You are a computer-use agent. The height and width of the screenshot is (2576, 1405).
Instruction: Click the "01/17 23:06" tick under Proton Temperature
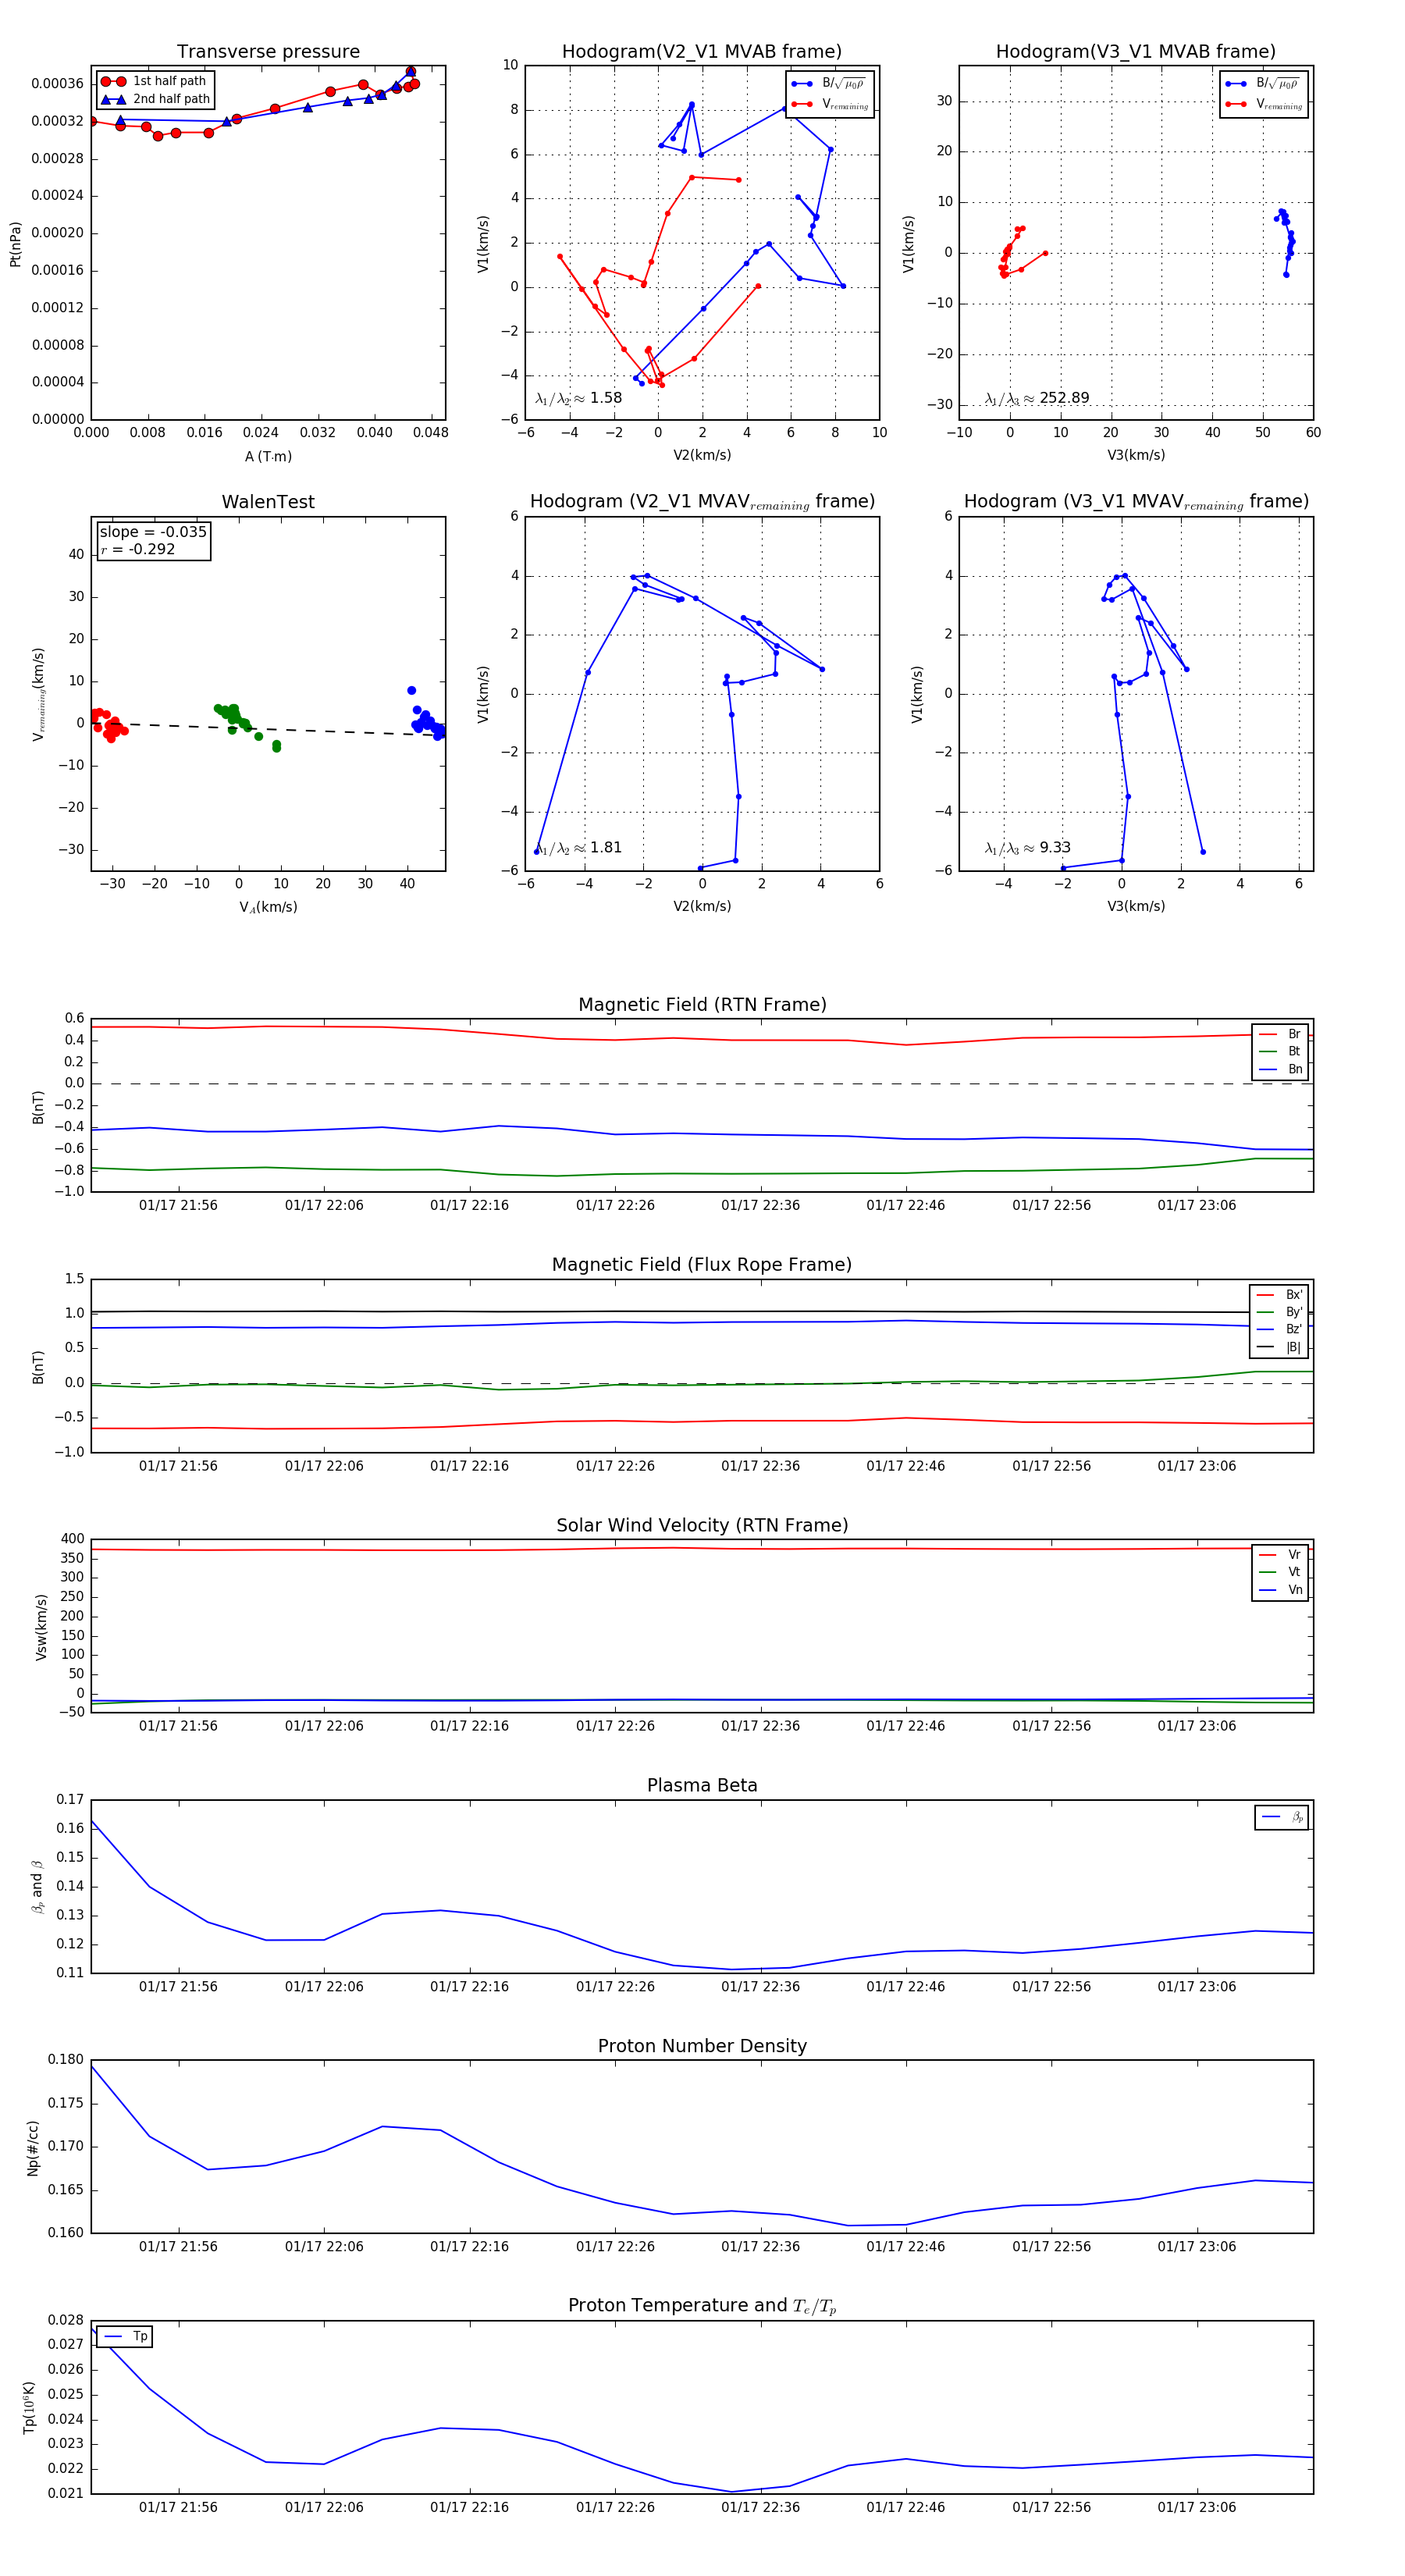pos(1197,2507)
